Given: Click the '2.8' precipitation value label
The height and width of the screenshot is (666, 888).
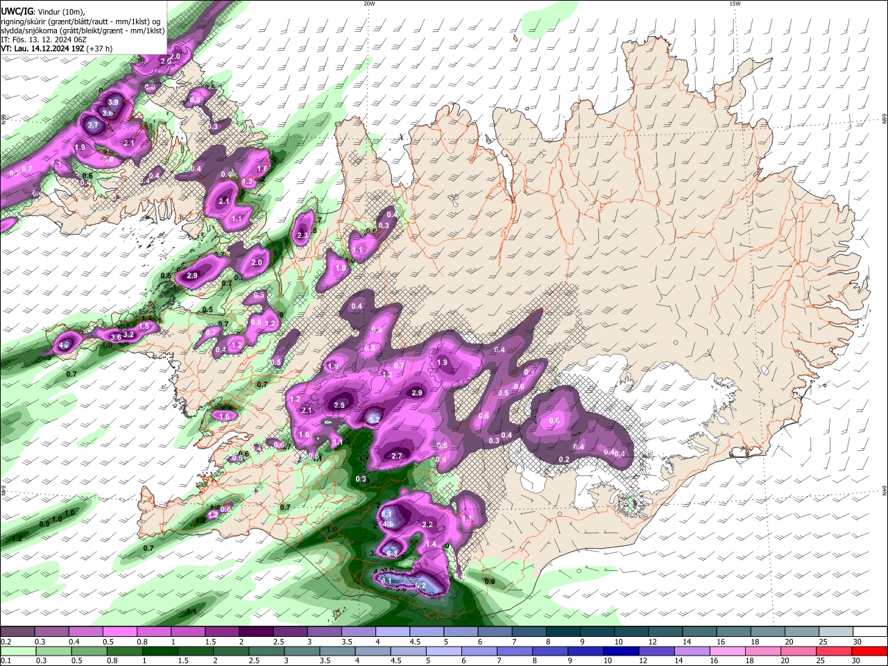Looking at the screenshot, I should pyautogui.click(x=339, y=405).
